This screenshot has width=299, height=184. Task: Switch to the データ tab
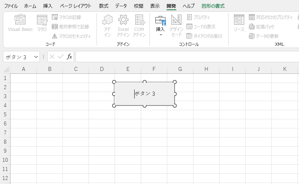click(121, 6)
